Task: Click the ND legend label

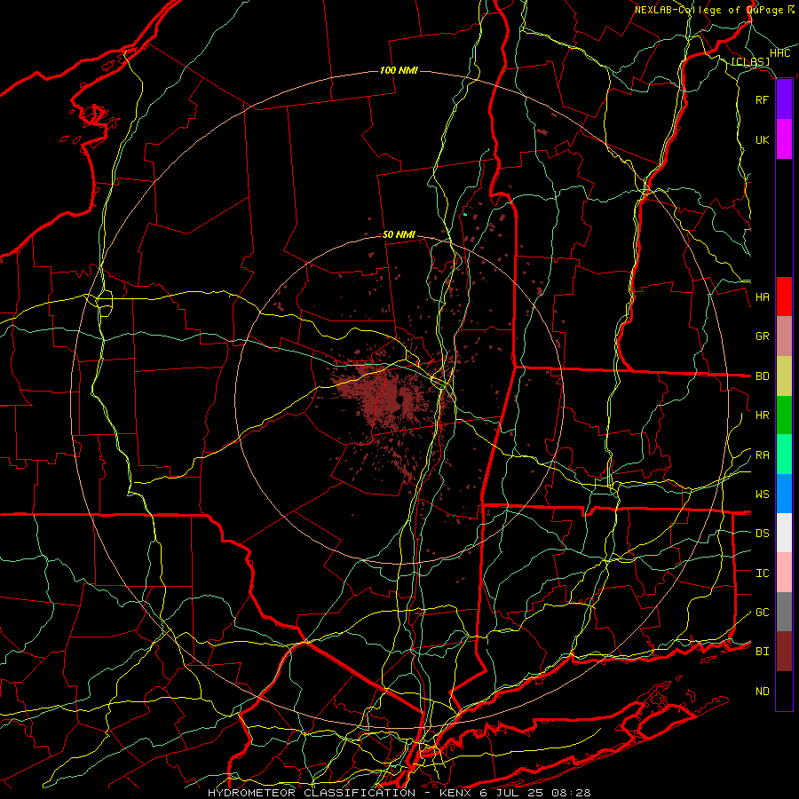Action: click(762, 692)
